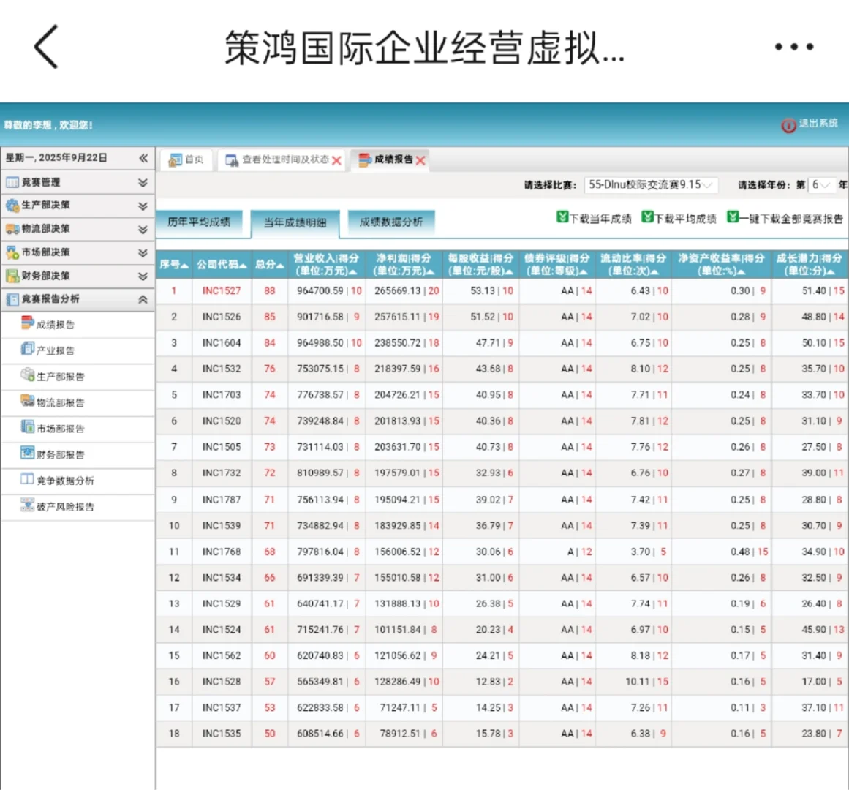Click the green Excel icon for 下载平均成绩
Image resolution: width=849 pixels, height=790 pixels.
coord(647,217)
